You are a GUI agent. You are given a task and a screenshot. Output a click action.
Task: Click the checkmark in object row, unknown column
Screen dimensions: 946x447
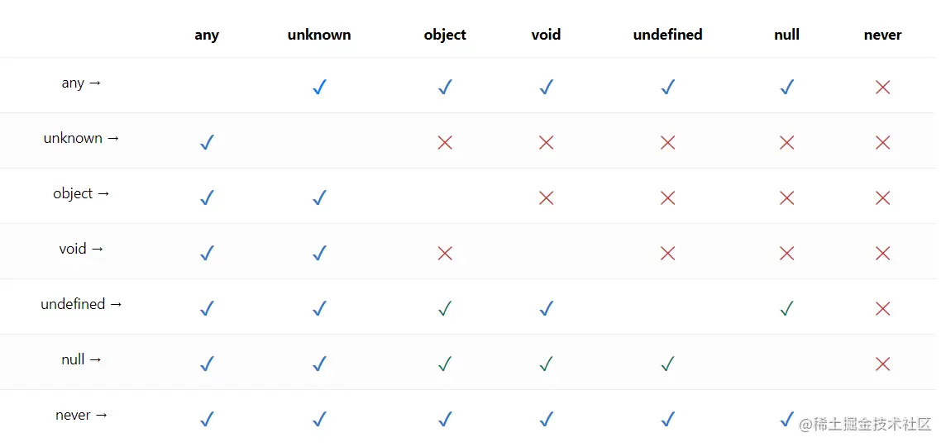(x=319, y=197)
